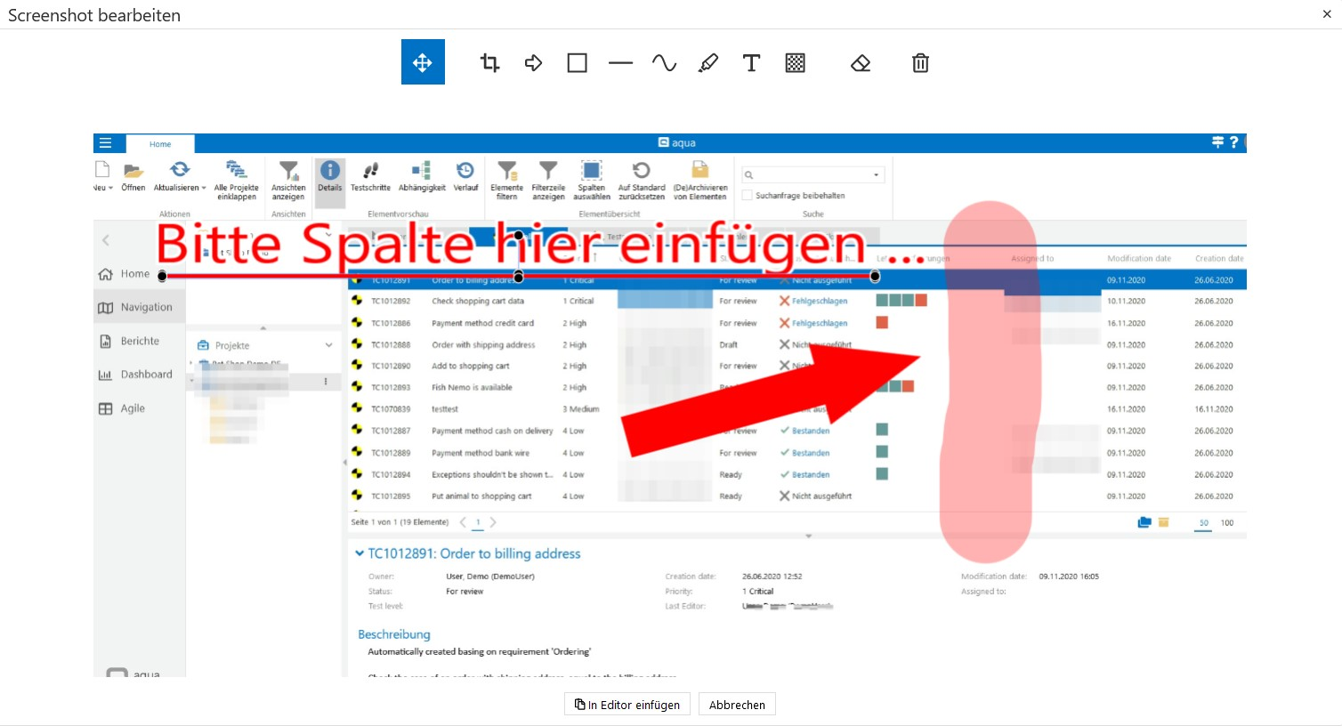
Task: Select the Move tool
Action: click(x=423, y=62)
